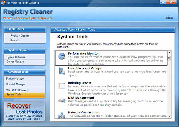Select the Indexing Service title
This screenshot has height=127, width=179.
tap(80, 83)
